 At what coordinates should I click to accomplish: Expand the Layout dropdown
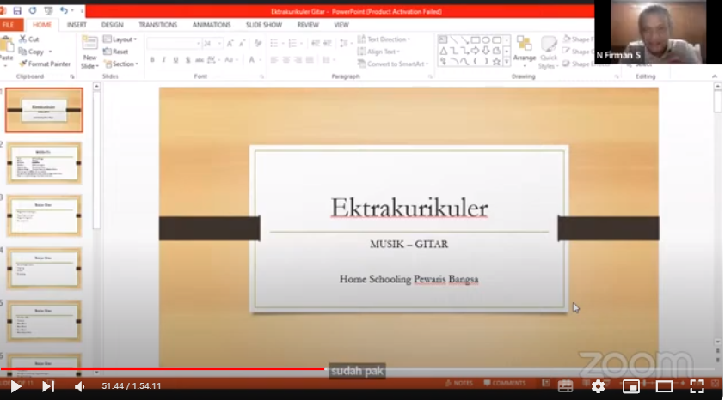click(x=120, y=39)
